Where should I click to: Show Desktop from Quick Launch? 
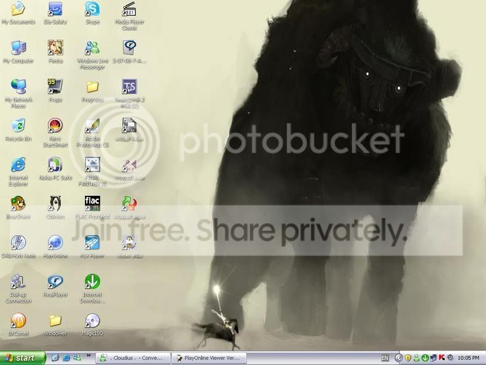pos(55,358)
